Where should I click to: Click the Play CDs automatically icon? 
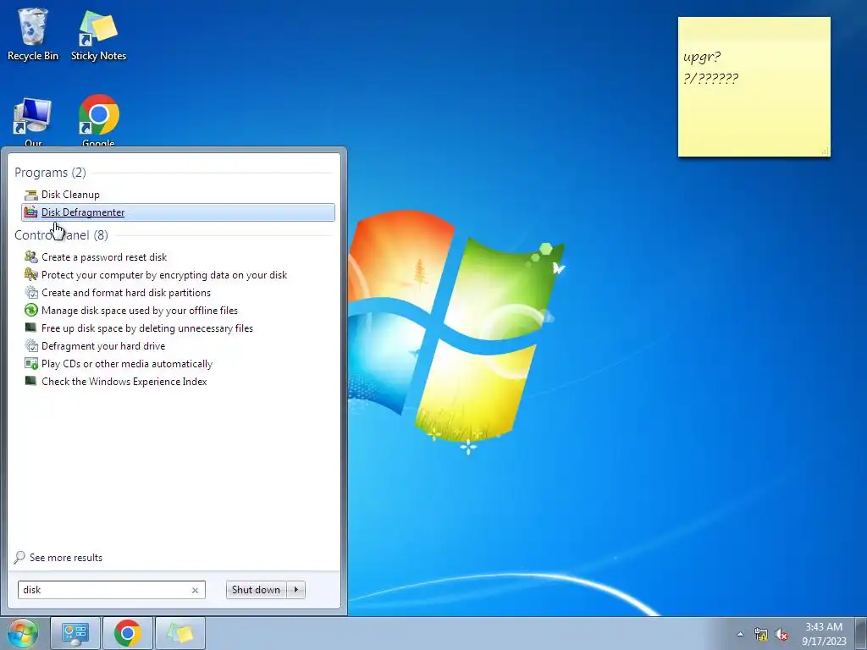[31, 364]
